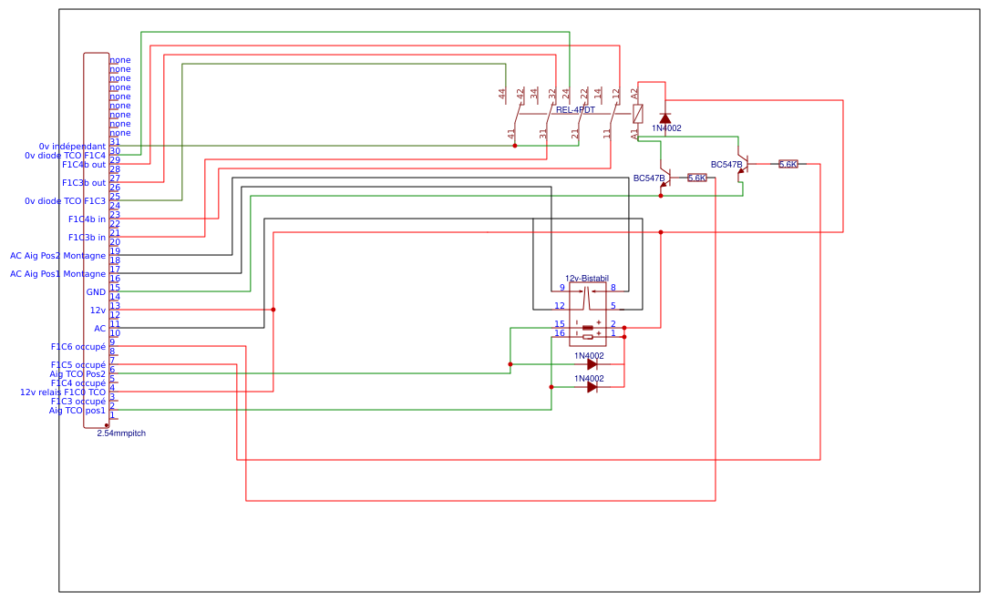989x601 pixels.
Task: Select the A1 terminal label on the relay coil
Action: (x=634, y=134)
